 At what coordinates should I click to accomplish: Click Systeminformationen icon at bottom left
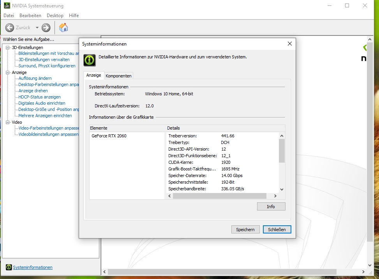pyautogui.click(x=9, y=267)
